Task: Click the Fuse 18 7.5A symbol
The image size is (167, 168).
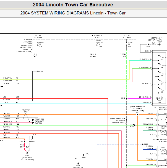Action: pos(97,44)
